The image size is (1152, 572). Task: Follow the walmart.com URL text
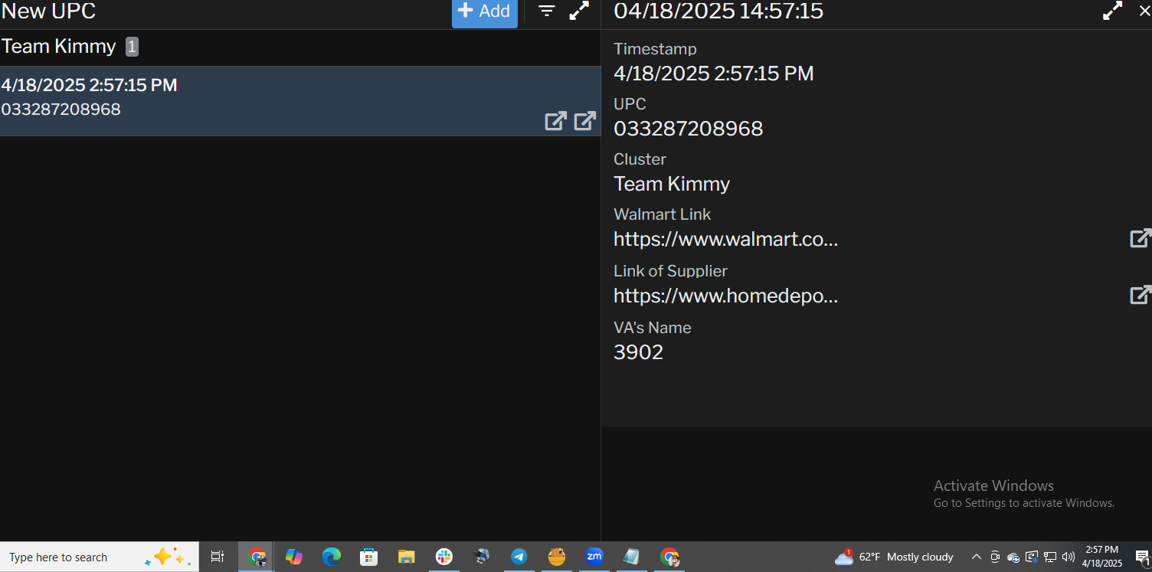(x=725, y=240)
